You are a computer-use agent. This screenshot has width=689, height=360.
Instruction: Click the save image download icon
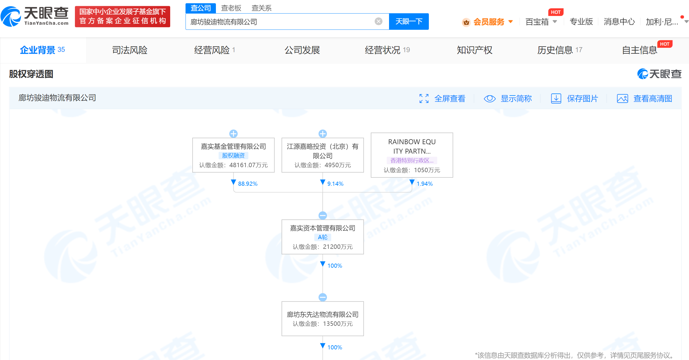(x=556, y=98)
